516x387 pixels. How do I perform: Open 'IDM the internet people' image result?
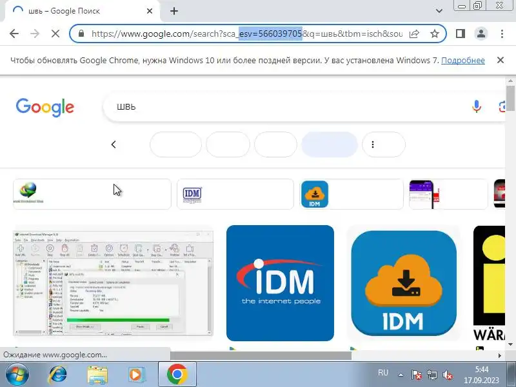[280, 283]
